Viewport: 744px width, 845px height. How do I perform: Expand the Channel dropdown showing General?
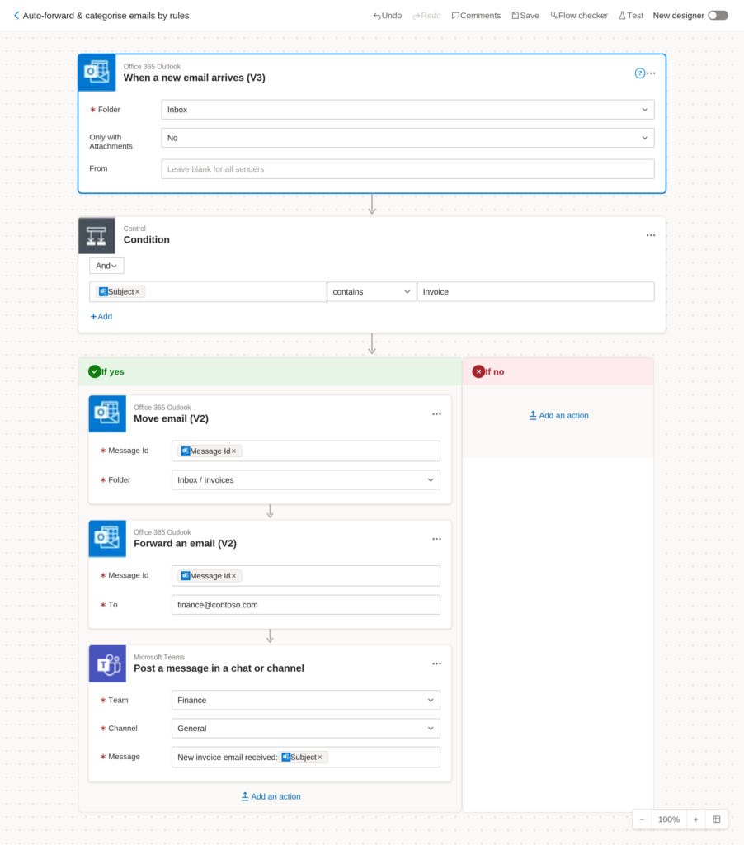(305, 729)
